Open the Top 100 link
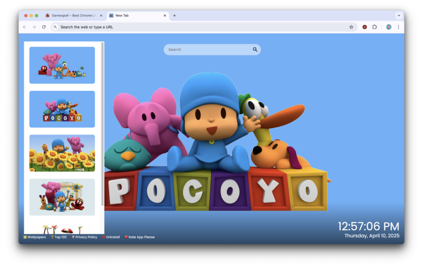 [59, 237]
